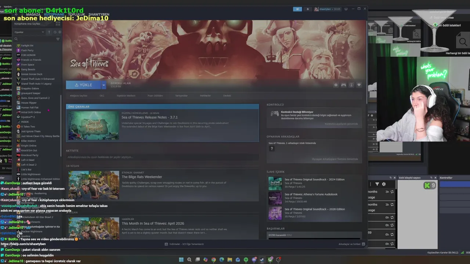Open Kütüphane Ana Sayfası link
Viewport: 470px width, 264px height.
tap(27, 23)
